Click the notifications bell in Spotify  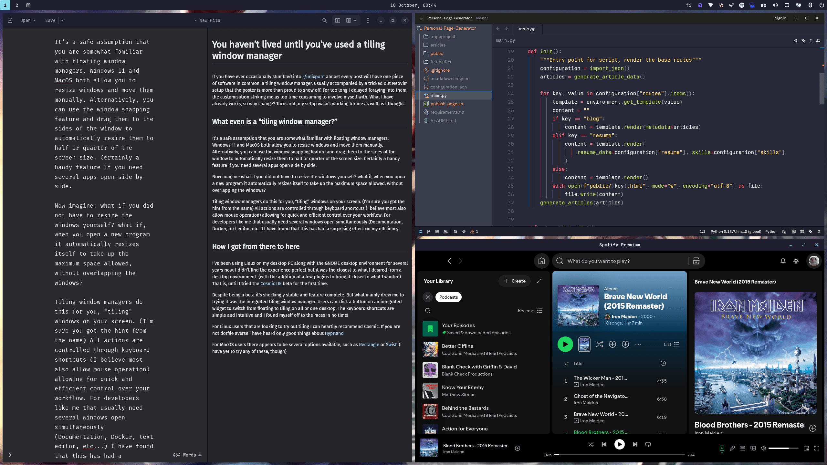[783, 261]
